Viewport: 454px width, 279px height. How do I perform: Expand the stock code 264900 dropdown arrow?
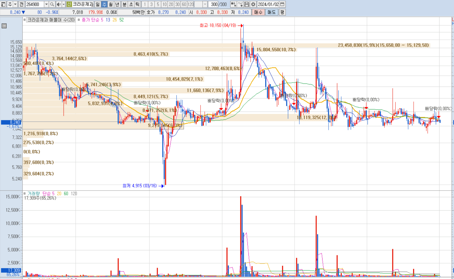[x=46, y=4]
